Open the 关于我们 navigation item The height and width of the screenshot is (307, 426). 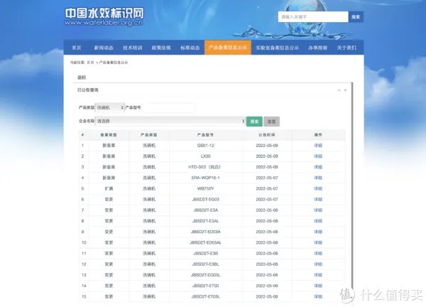[x=346, y=48]
